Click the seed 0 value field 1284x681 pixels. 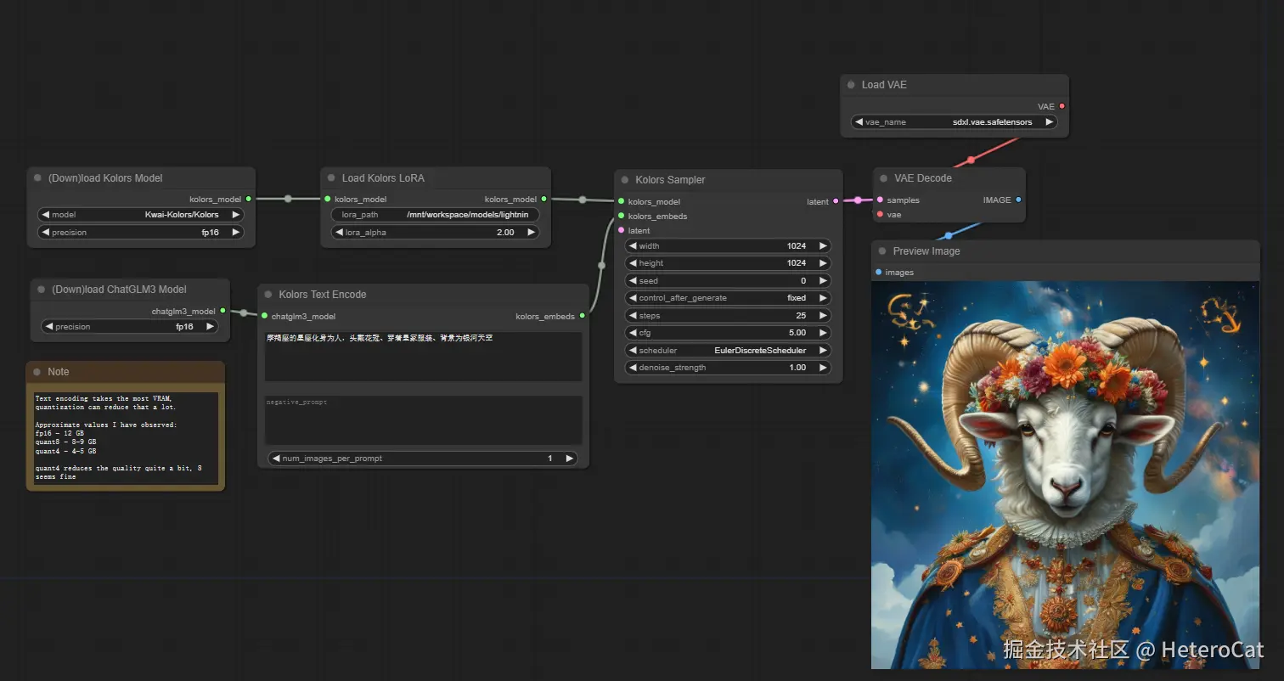pos(728,281)
